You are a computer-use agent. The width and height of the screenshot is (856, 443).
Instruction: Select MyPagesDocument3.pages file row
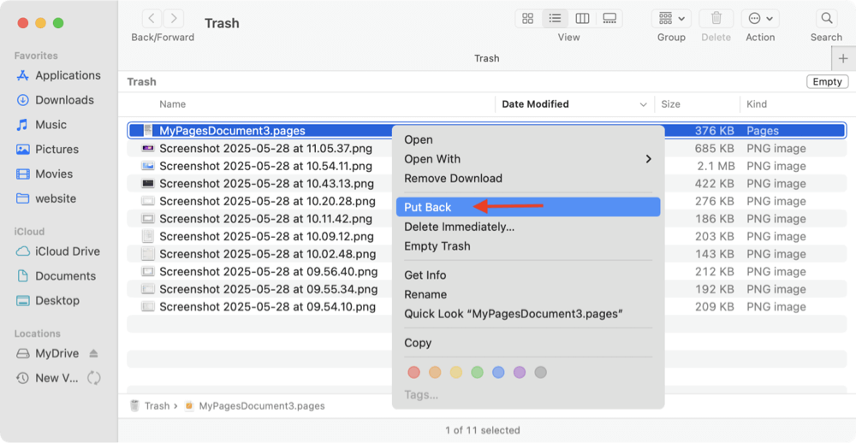coord(486,130)
